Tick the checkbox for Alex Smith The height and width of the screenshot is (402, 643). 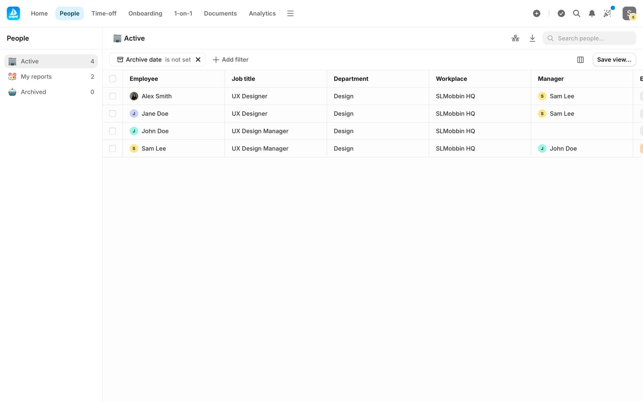pos(113,96)
